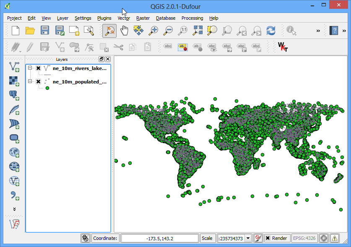Image resolution: width=351 pixels, height=247 pixels.
Task: Toggle mouse coordinates extents display icon
Action: pyautogui.click(x=85, y=238)
